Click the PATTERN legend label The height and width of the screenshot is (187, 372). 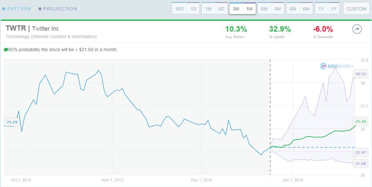coord(19,9)
